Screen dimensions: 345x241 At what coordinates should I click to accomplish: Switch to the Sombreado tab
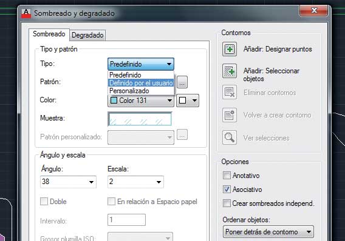(49, 34)
